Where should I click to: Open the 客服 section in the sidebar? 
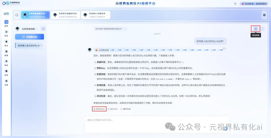(x=6, y=53)
